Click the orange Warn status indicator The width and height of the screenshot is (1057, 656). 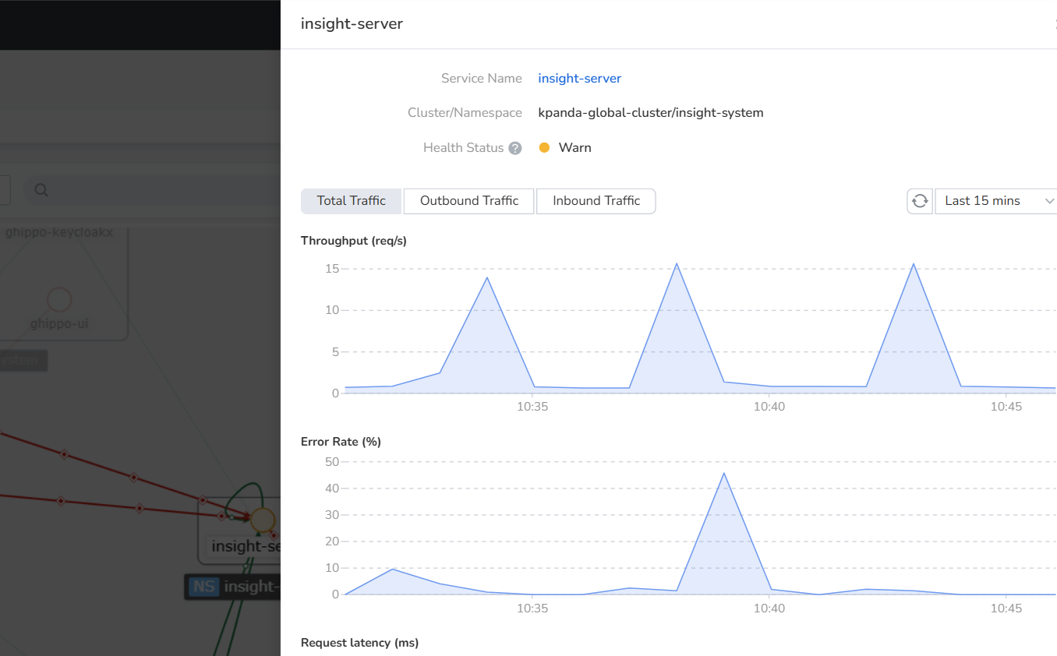(x=544, y=147)
